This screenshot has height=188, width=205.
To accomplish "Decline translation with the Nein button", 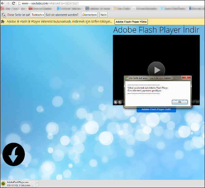I will (x=104, y=15).
